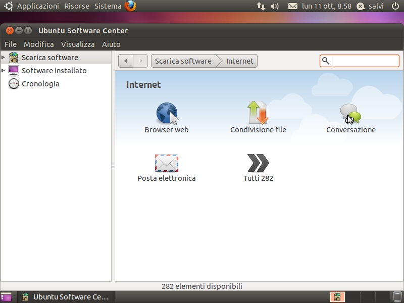
Task: Open the Browser web category globe icon
Action: (167, 113)
